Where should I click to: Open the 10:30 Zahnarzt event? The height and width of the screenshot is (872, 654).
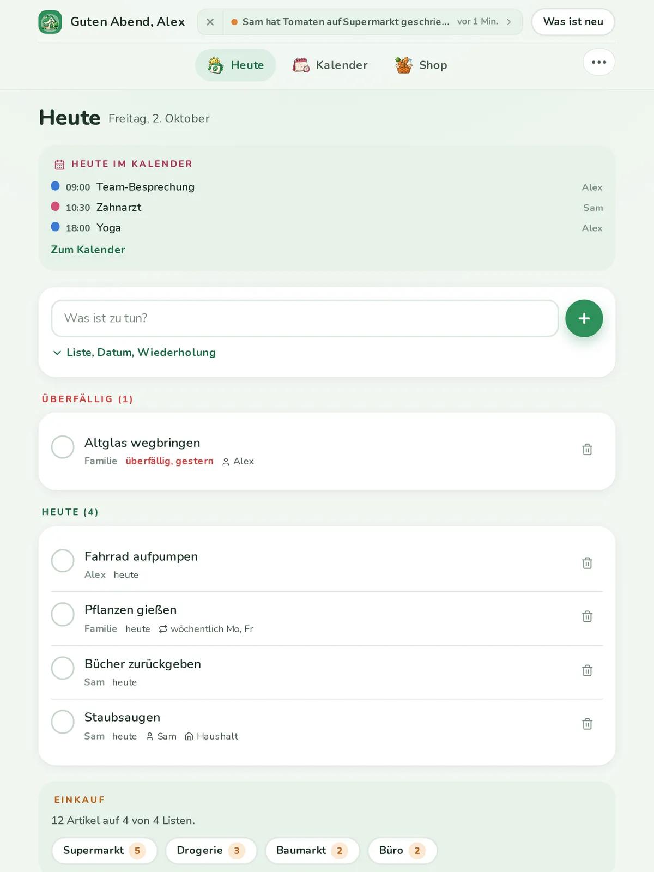[327, 207]
